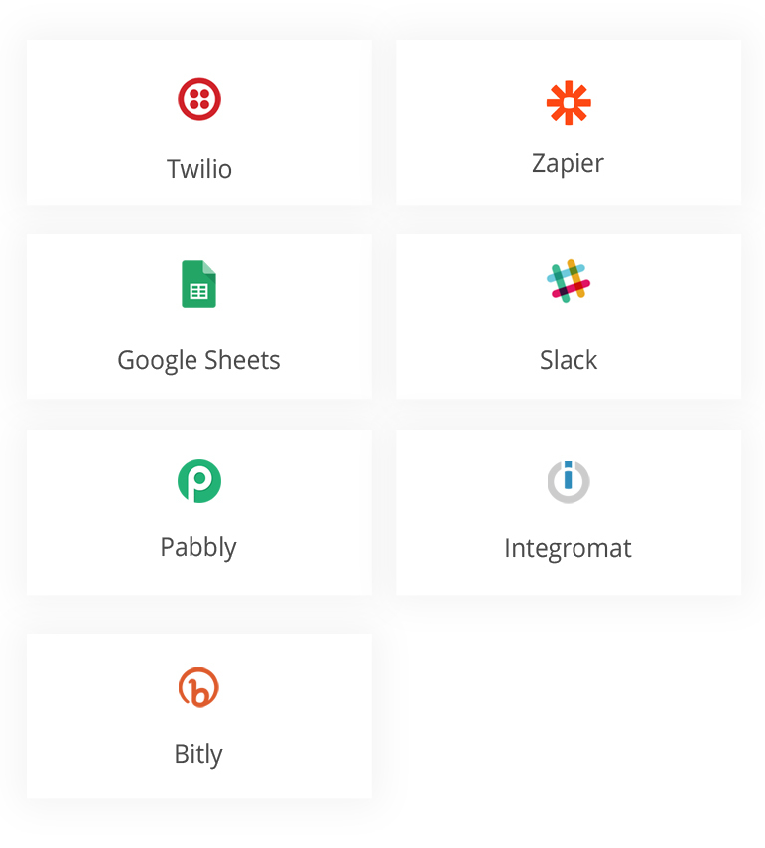Select the Google Sheets integration card
This screenshot has width=765, height=848.
pos(198,317)
